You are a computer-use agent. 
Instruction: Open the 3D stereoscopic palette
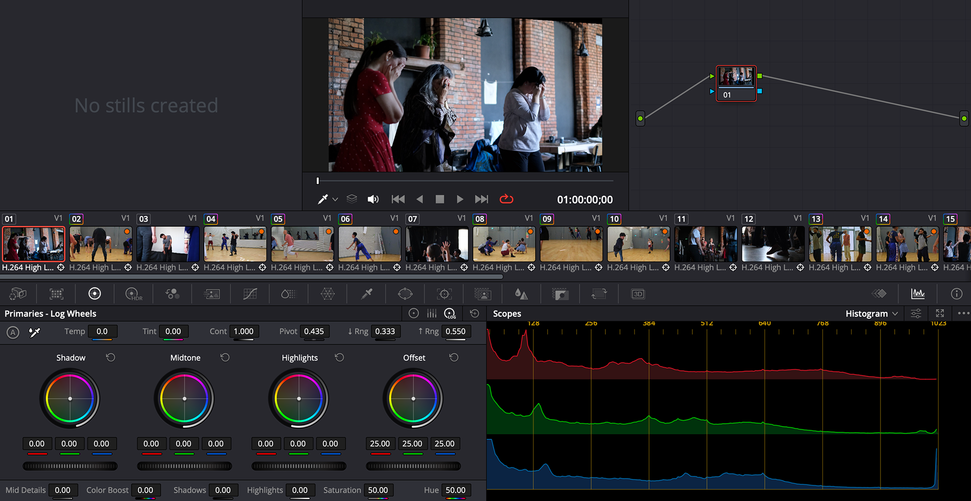point(638,294)
